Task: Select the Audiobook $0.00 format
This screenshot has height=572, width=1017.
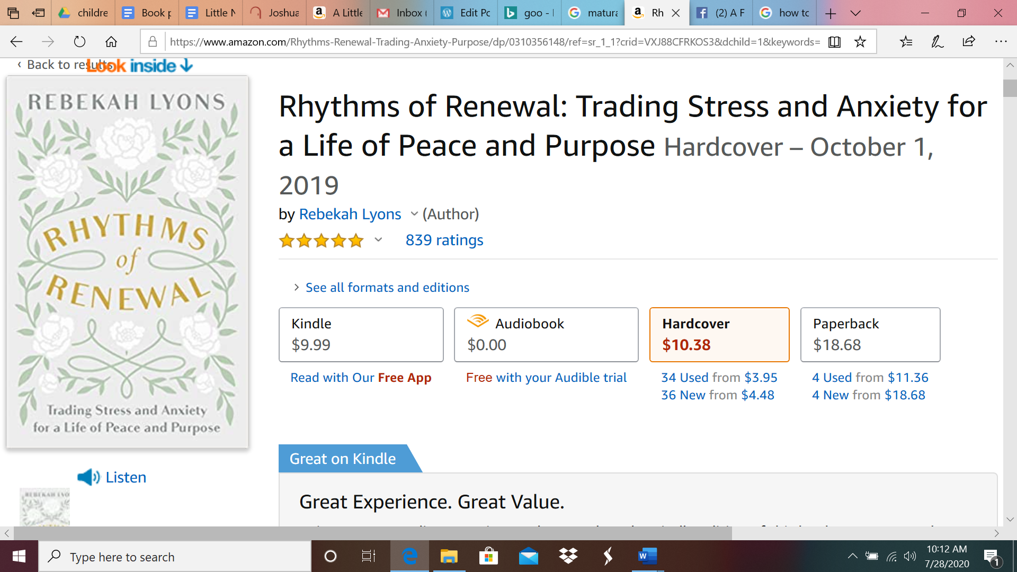Action: click(546, 335)
